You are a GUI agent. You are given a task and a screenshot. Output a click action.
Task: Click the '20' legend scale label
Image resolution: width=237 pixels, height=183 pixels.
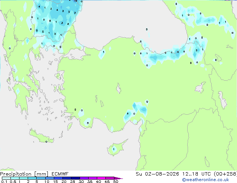click(64, 182)
